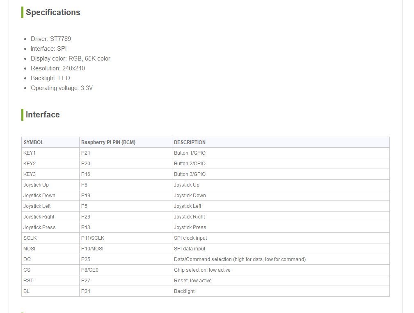Viewport: 414px width, 313px height.
Task: Click the Display color: RGB, 65K color item
Action: point(71,59)
